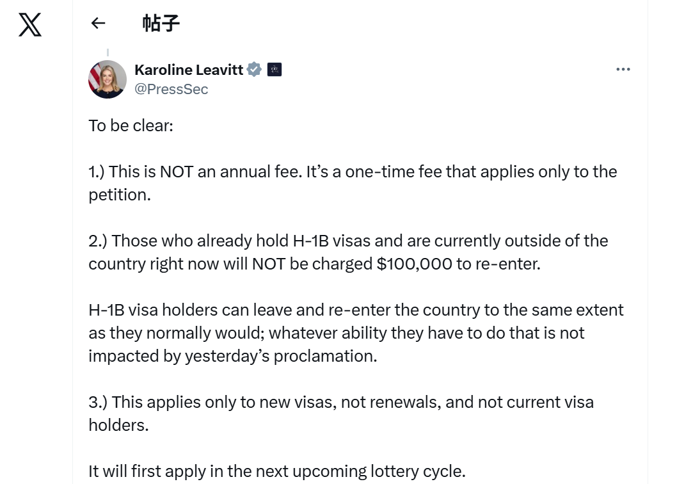The image size is (677, 484).
Task: Open the @PressSec handle link
Action: (x=171, y=89)
